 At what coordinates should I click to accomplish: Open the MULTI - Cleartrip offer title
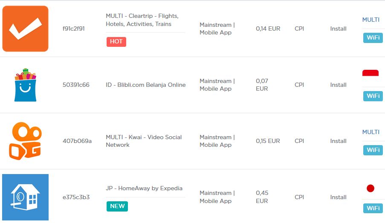[142, 20]
